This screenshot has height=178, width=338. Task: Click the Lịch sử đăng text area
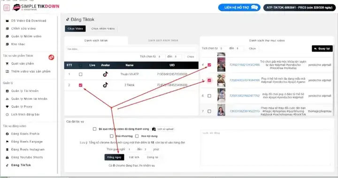click(x=266, y=148)
